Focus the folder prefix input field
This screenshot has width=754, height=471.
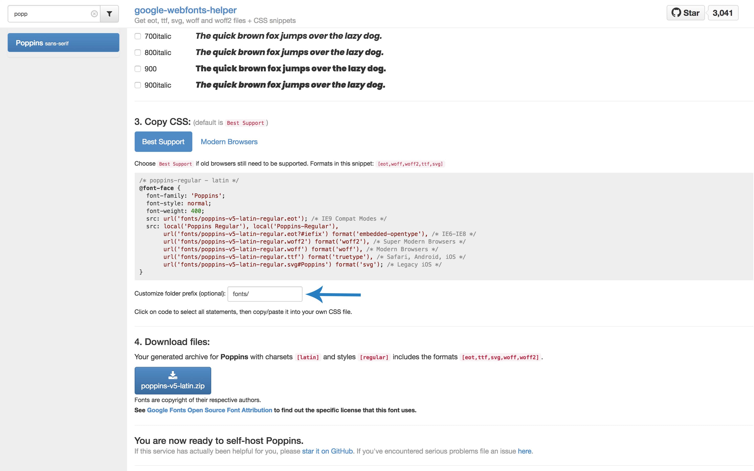[x=265, y=294]
